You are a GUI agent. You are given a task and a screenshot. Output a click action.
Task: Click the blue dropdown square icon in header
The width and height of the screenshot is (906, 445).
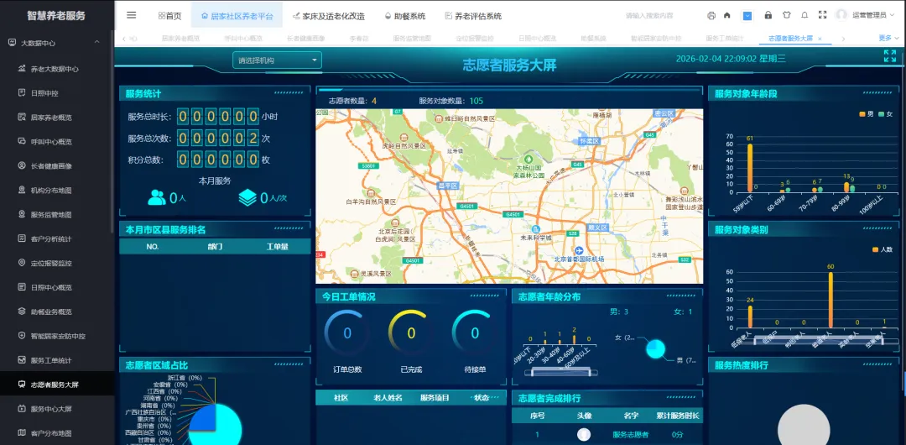[747, 16]
